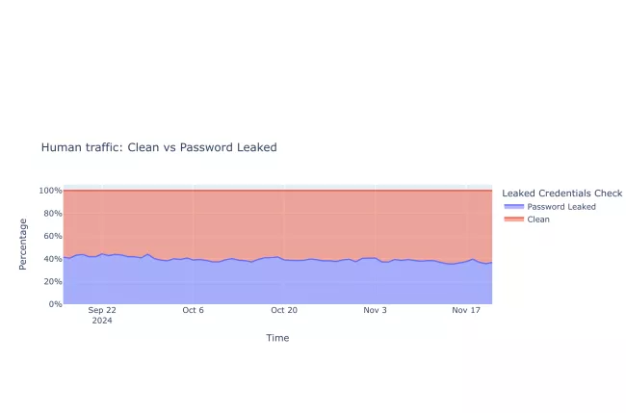Viewport: 626px width, 413px height.
Task: Click the Oct 6 date tick label
Action: 193,310
